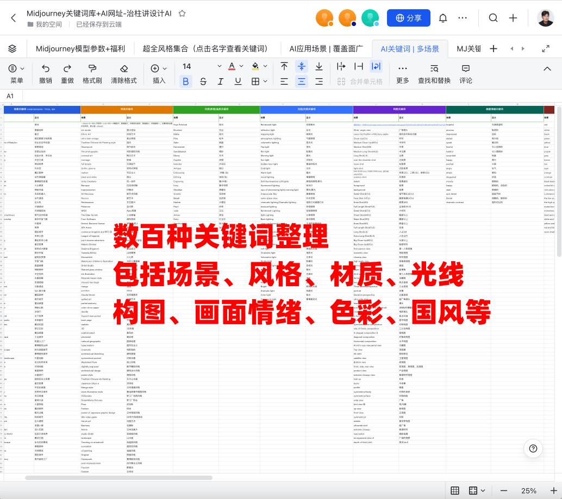
Task: Open font color dropdown arrow
Action: 241,66
